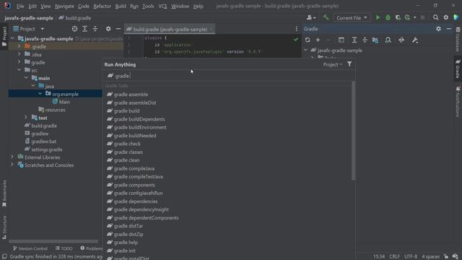The width and height of the screenshot is (462, 260).
Task: Collapse the javafx-gradle-sample root project node
Action: point(12,38)
